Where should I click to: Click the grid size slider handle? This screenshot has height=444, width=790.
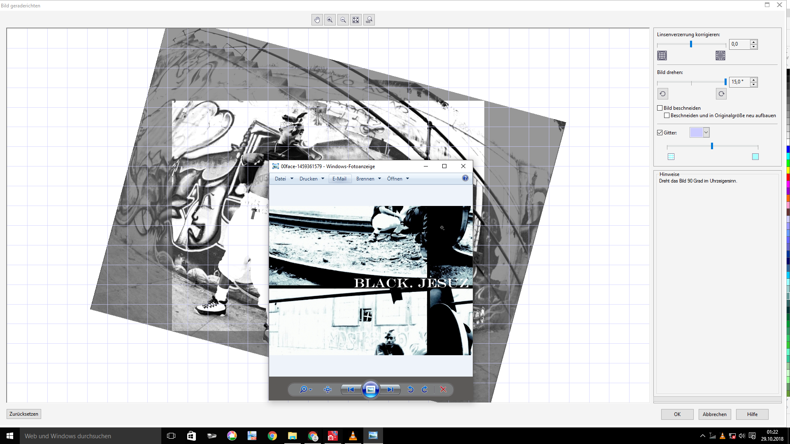[x=712, y=146]
